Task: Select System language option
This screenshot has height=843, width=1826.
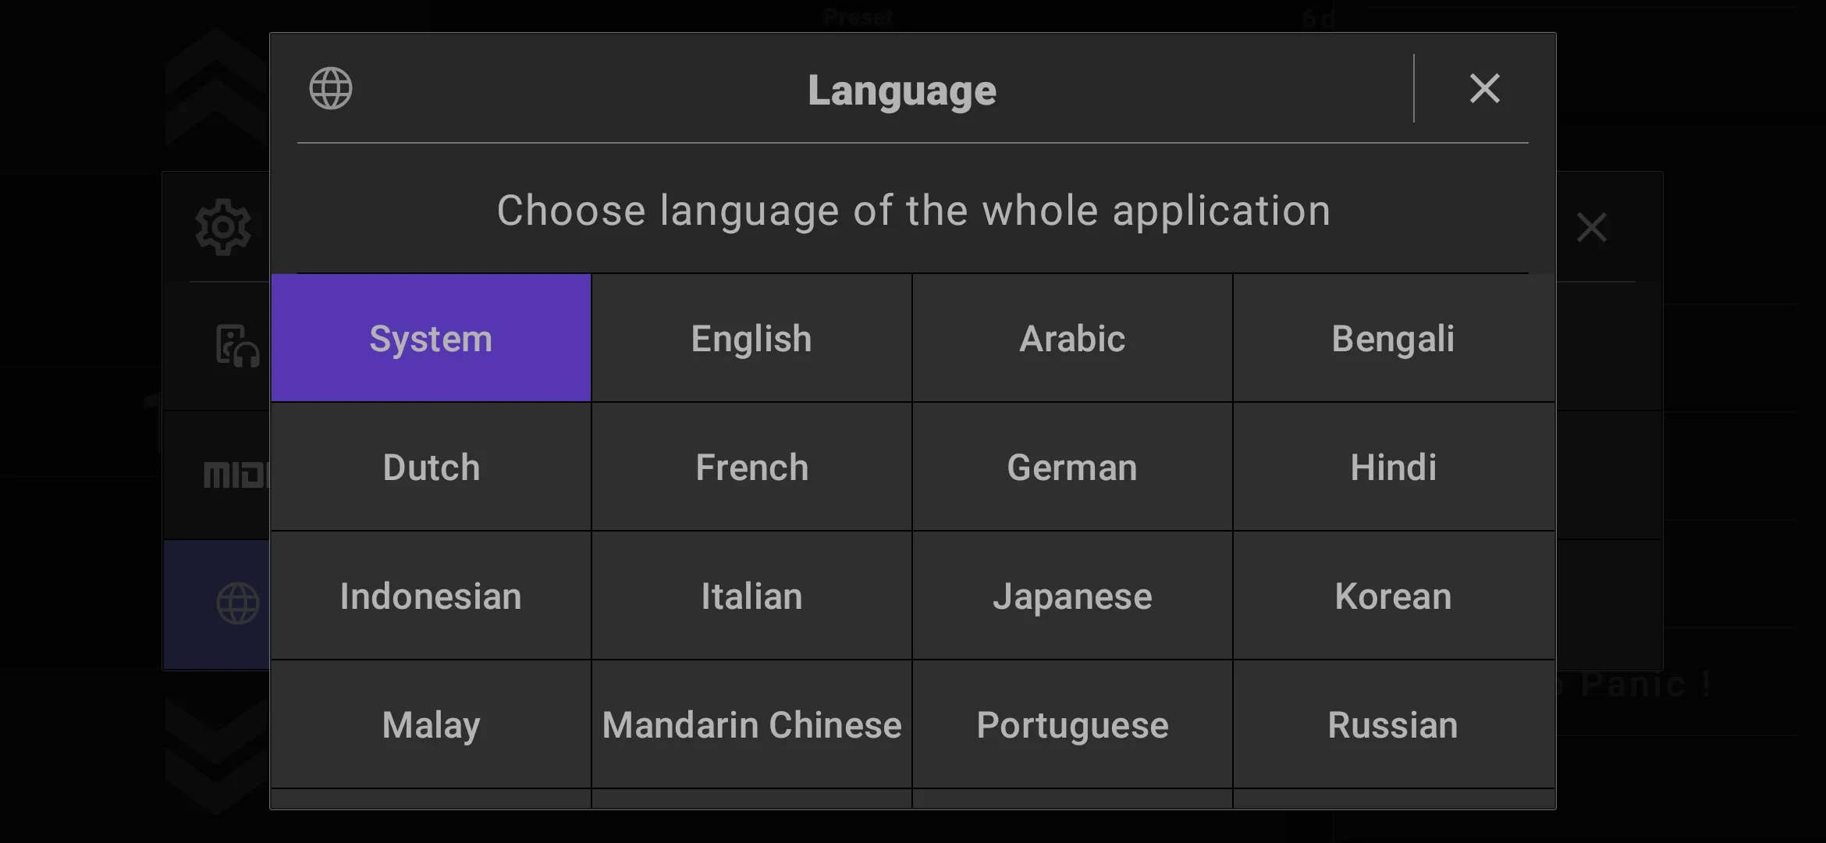Action: pyautogui.click(x=431, y=338)
